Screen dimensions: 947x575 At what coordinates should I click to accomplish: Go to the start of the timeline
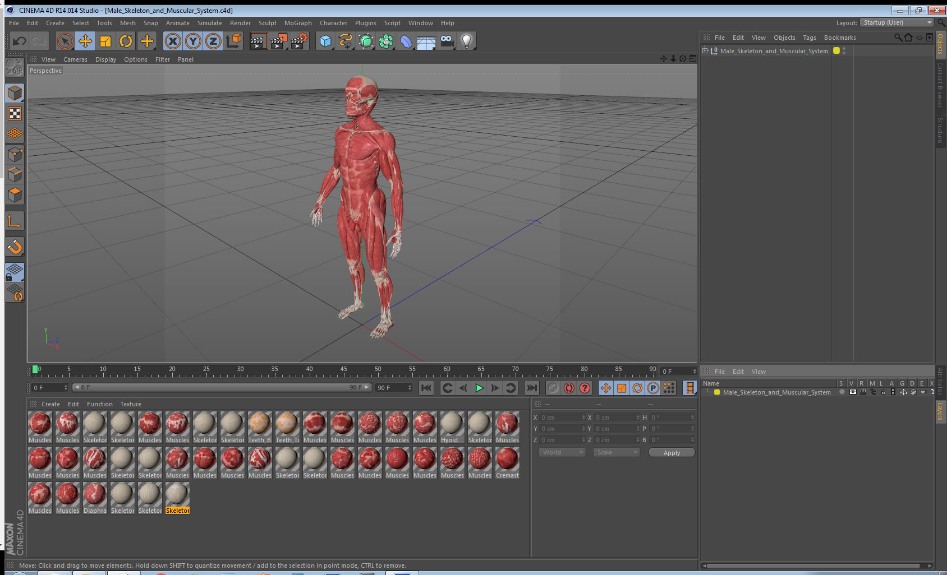pos(426,388)
